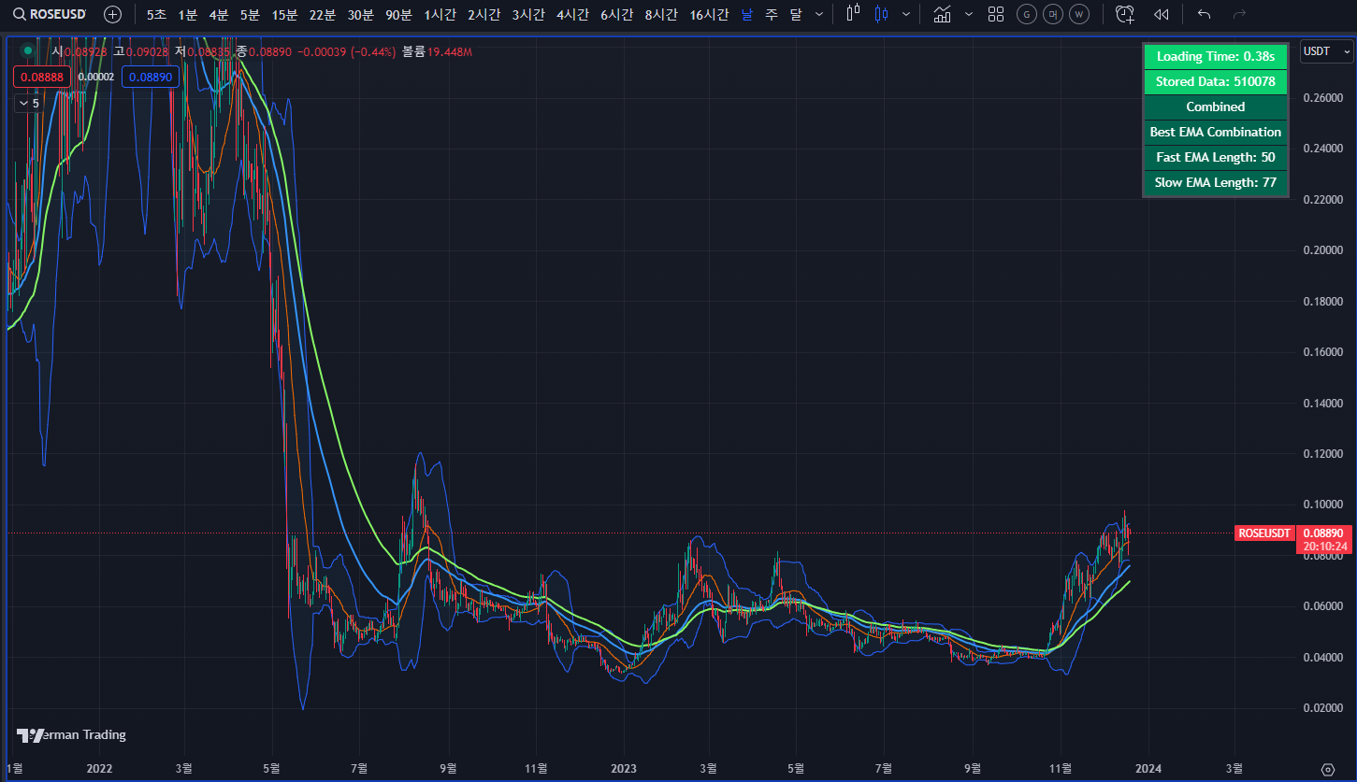Image resolution: width=1357 pixels, height=782 pixels.
Task: Select the 1분 timeframe
Action: pyautogui.click(x=188, y=14)
